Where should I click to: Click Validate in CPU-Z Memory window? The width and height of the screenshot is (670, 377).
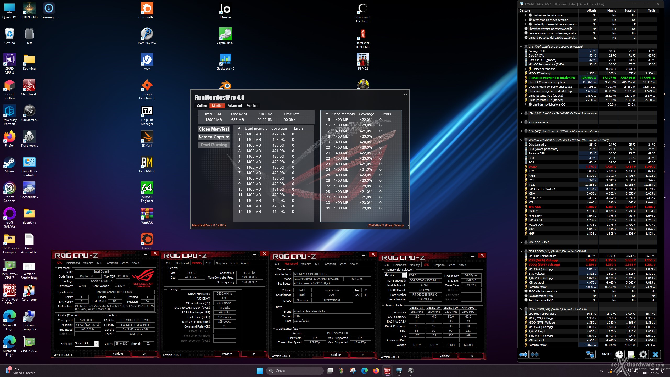227,354
